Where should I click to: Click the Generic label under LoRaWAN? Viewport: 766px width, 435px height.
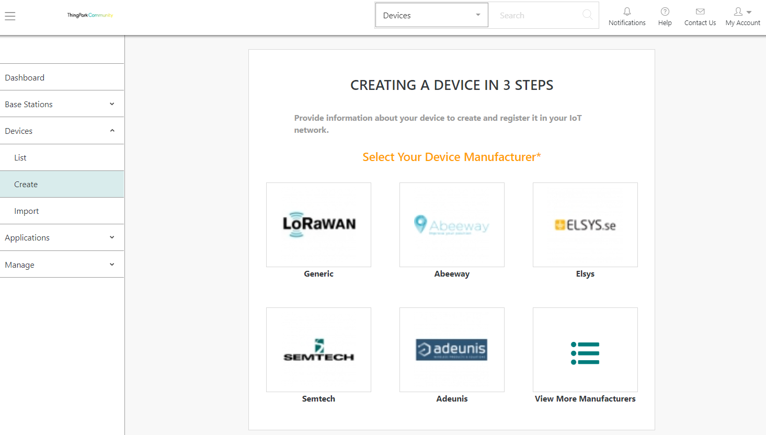point(319,274)
